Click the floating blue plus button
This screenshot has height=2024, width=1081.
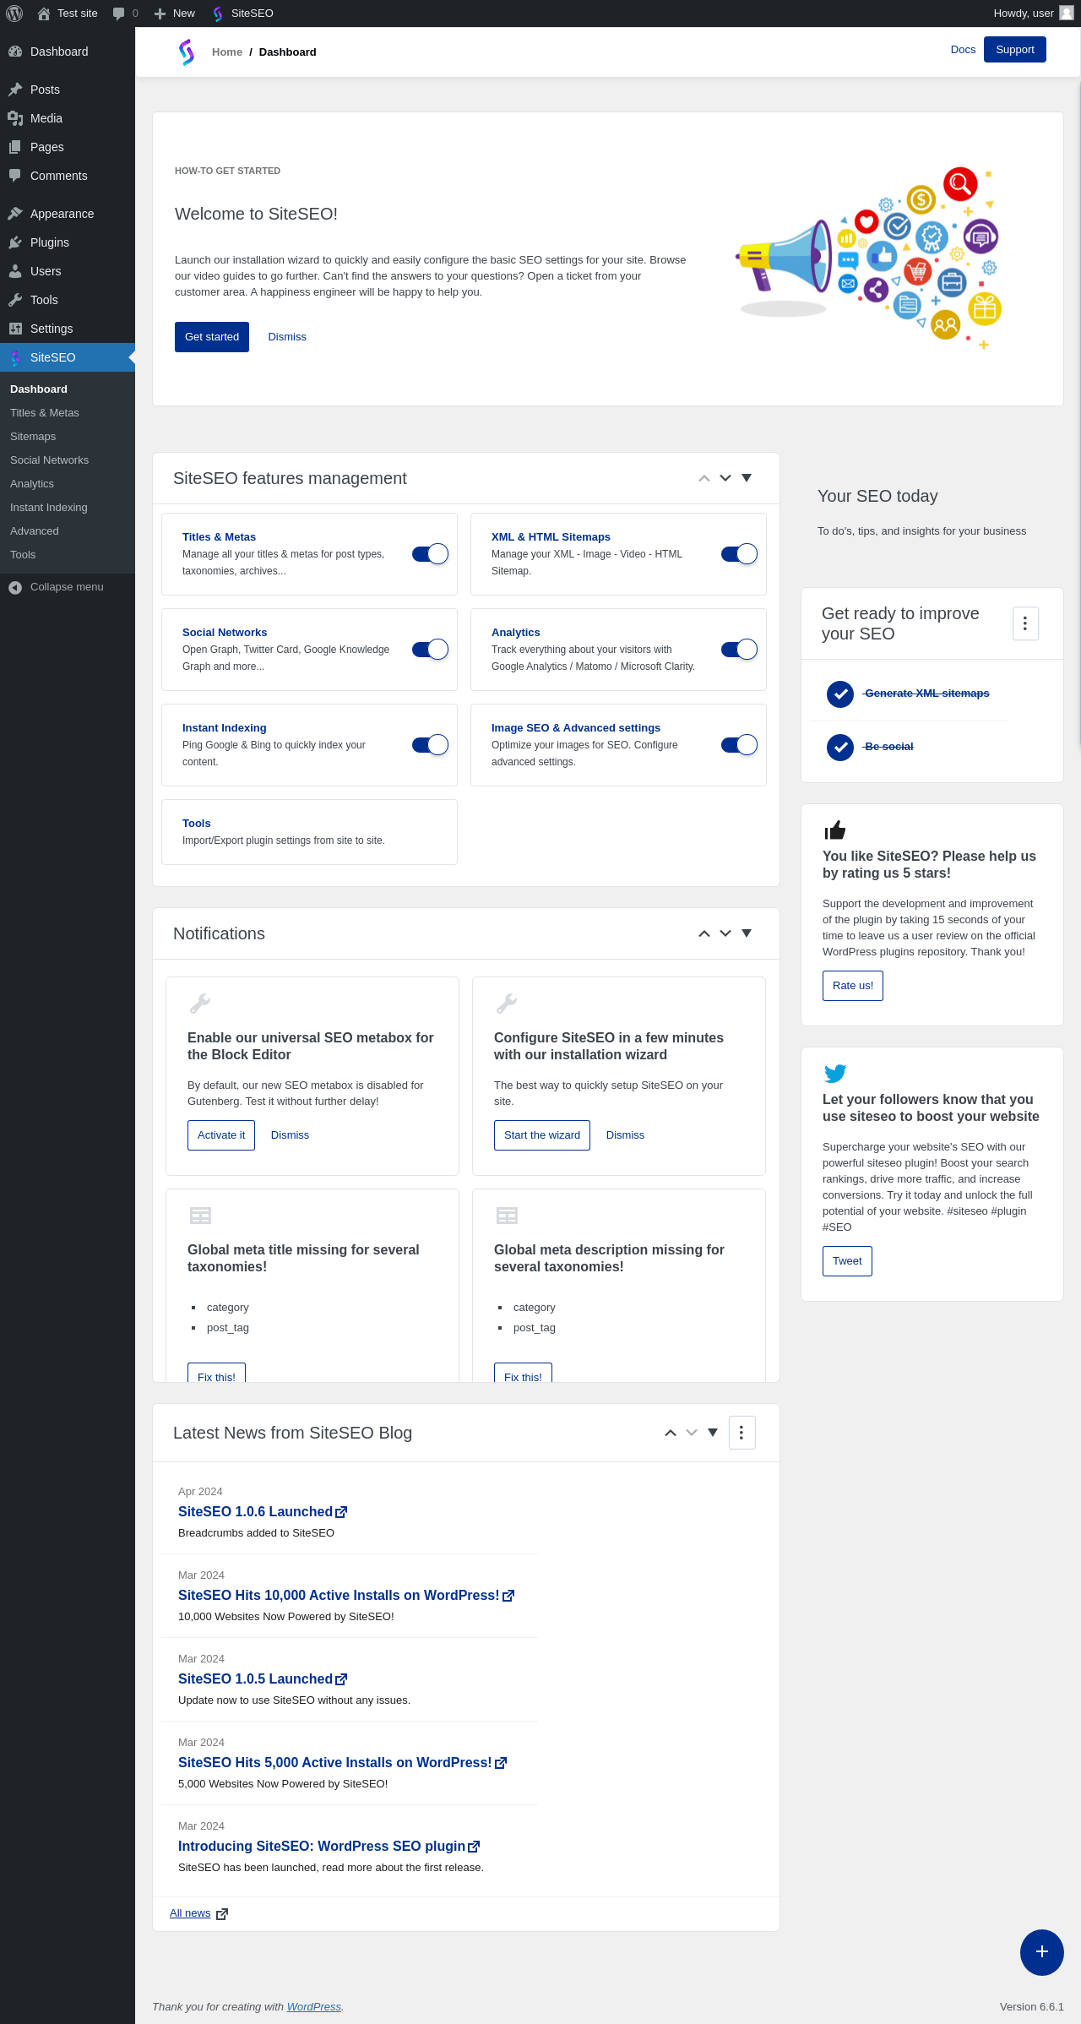[1041, 1952]
